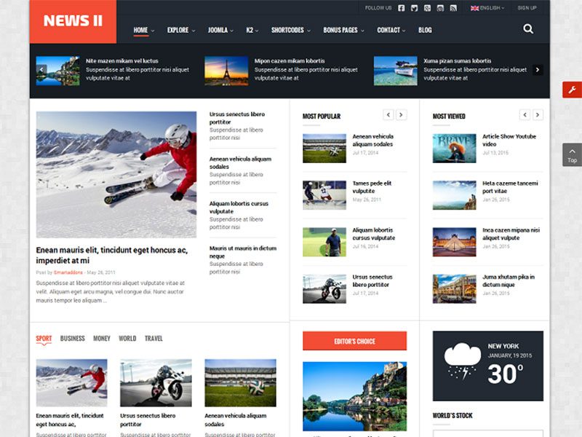
Task: Open the Facebook follow icon
Action: tap(402, 8)
